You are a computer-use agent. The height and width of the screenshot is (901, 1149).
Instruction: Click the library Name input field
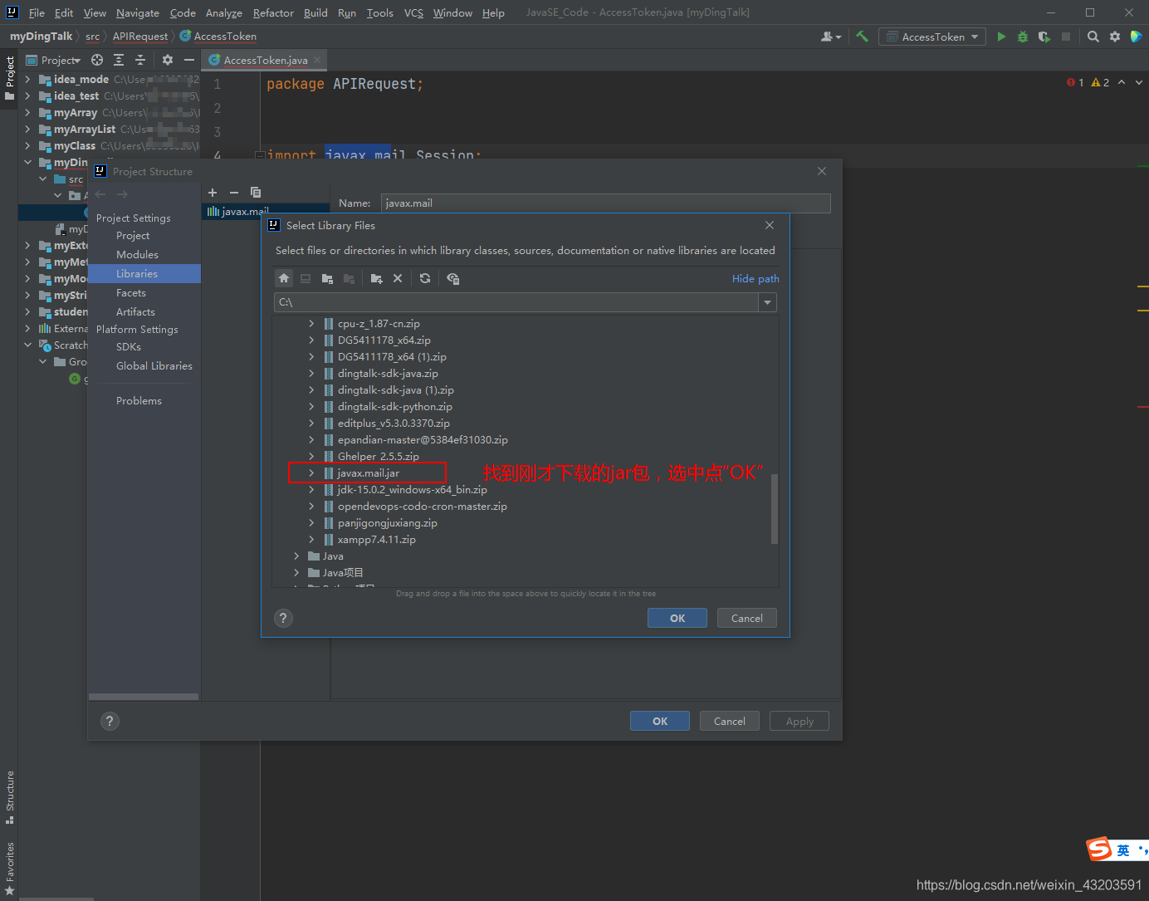pos(606,203)
